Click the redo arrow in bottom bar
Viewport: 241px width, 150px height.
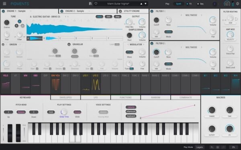pyautogui.click(x=223, y=147)
